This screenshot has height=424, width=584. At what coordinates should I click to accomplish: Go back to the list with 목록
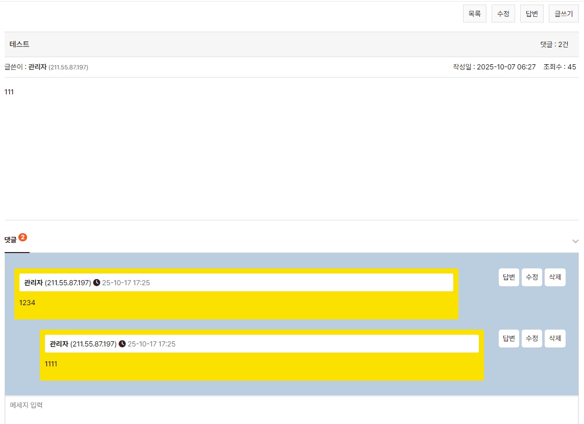(x=474, y=14)
